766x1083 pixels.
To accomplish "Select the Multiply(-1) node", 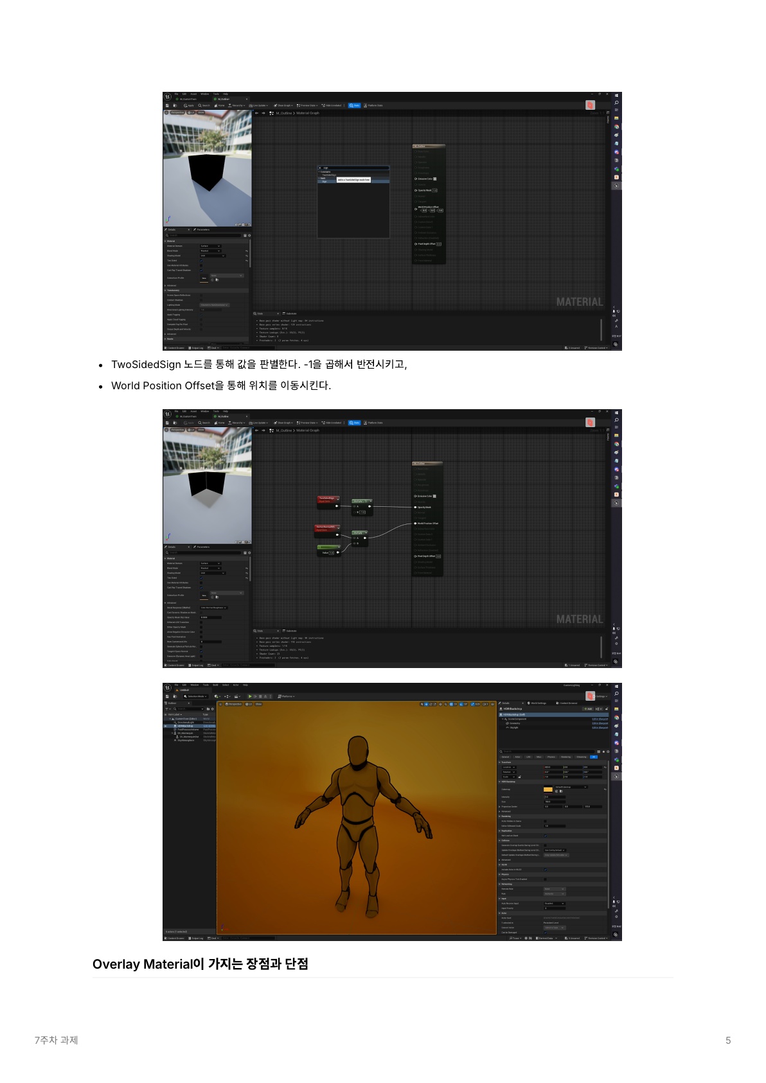I will click(x=362, y=507).
